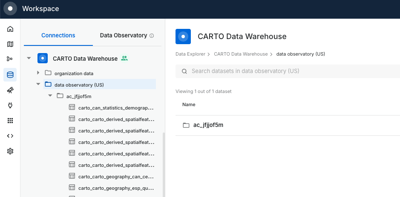Open the Settings gear icon

coord(10,151)
